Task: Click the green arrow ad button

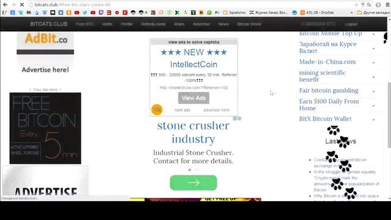Action: pos(193,183)
